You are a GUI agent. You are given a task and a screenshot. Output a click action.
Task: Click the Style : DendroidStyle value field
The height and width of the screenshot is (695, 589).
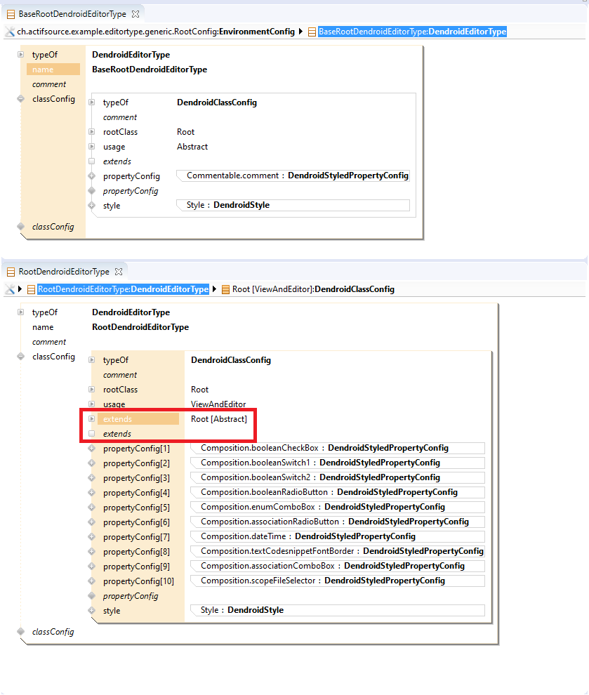(x=293, y=205)
